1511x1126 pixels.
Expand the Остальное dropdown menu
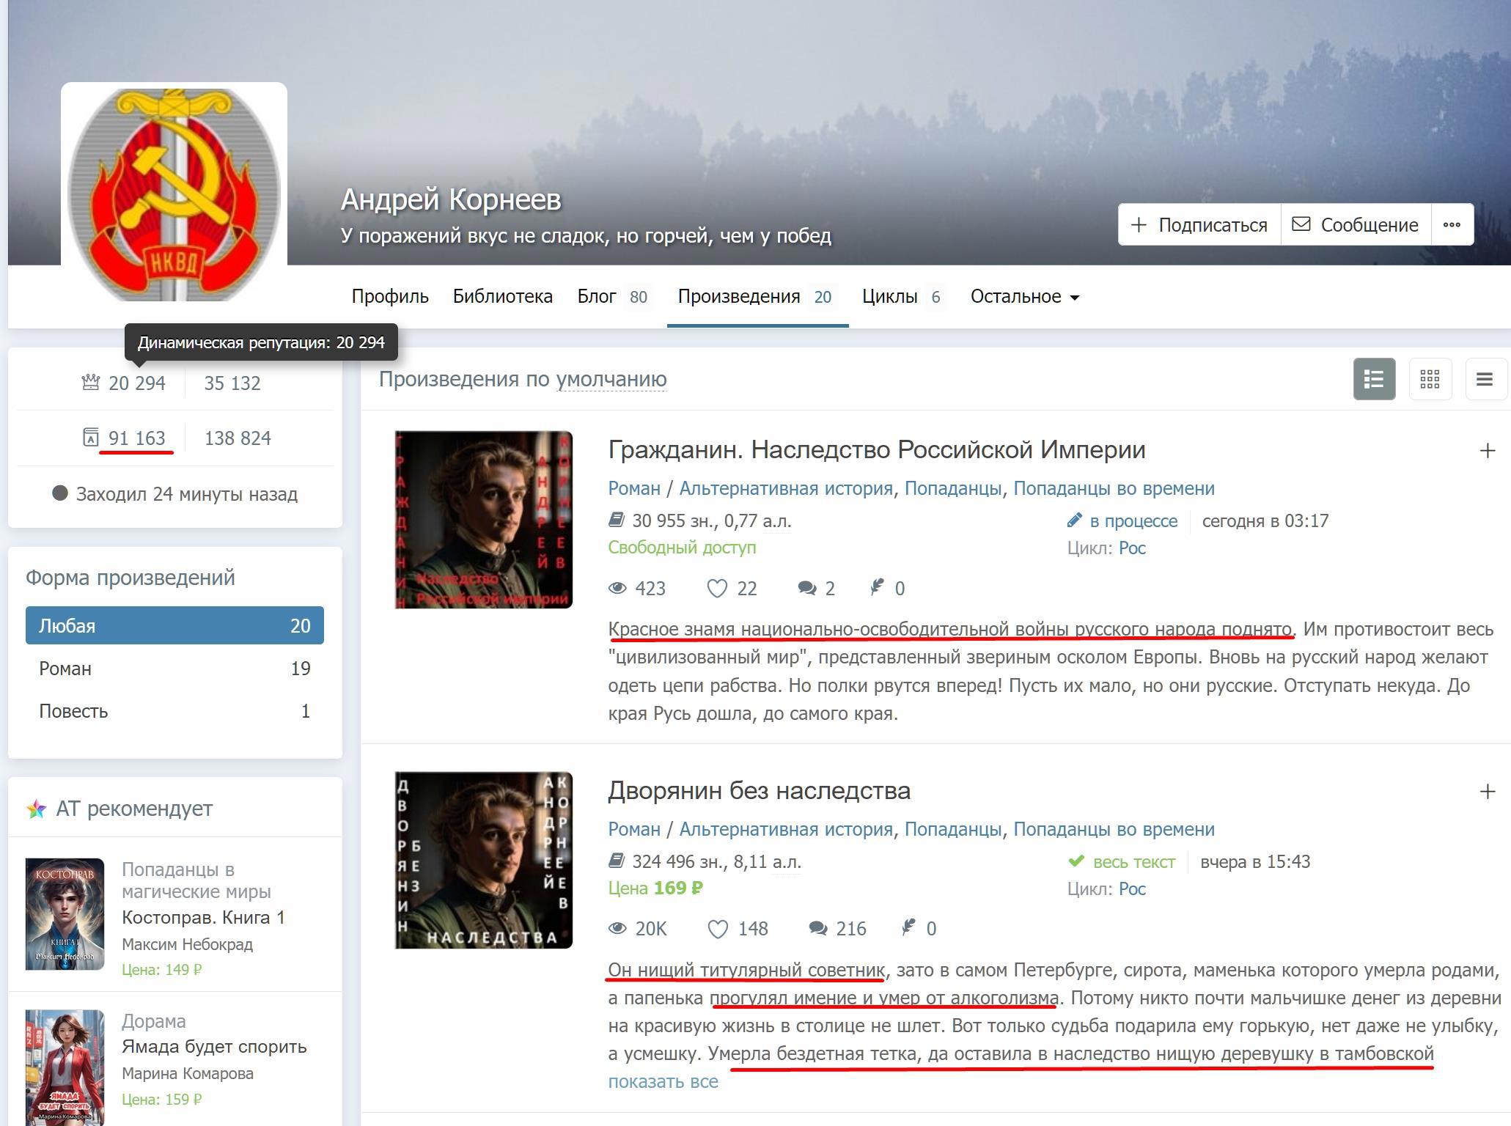pyautogui.click(x=1024, y=297)
